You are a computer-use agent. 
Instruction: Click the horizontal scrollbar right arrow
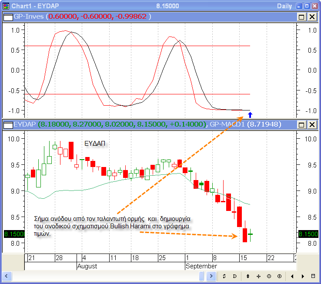pos(211,276)
